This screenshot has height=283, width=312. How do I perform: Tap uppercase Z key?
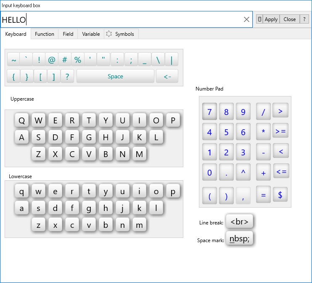[38, 154]
